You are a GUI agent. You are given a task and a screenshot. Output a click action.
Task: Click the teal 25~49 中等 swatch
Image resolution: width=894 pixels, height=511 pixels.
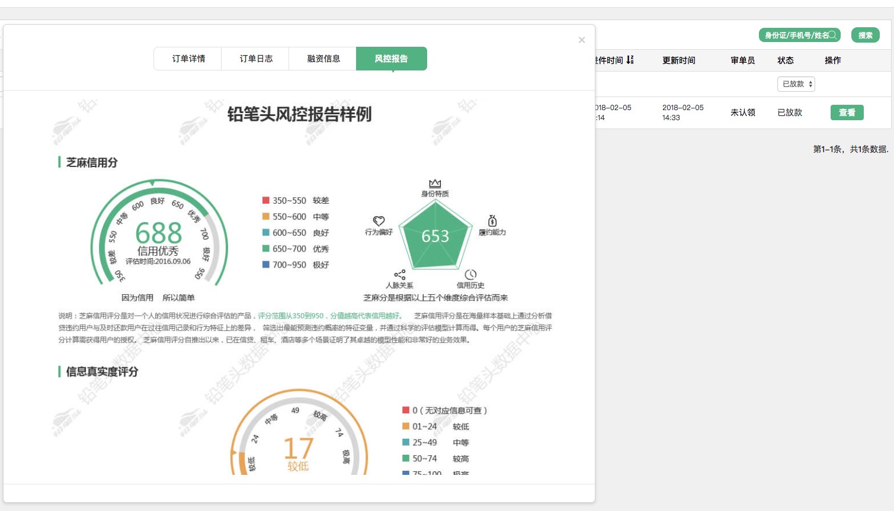(x=406, y=442)
